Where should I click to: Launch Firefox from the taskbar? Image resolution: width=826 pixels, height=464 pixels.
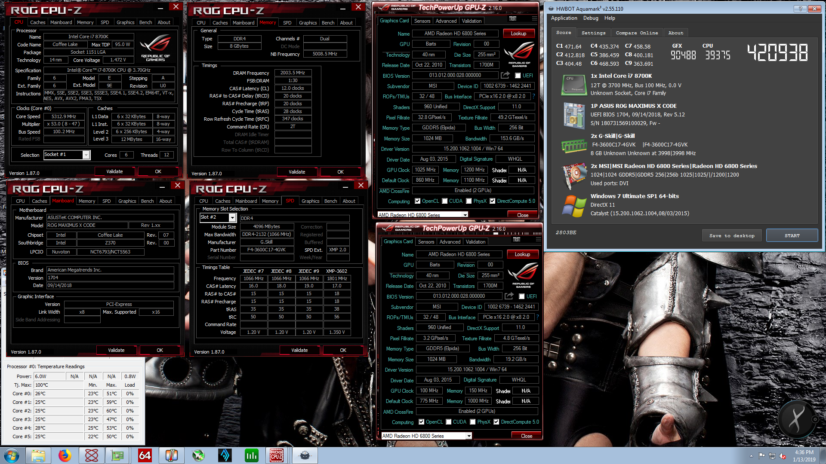point(65,455)
